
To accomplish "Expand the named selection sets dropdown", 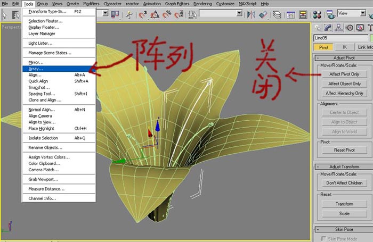I will pyautogui.click(x=240, y=13).
